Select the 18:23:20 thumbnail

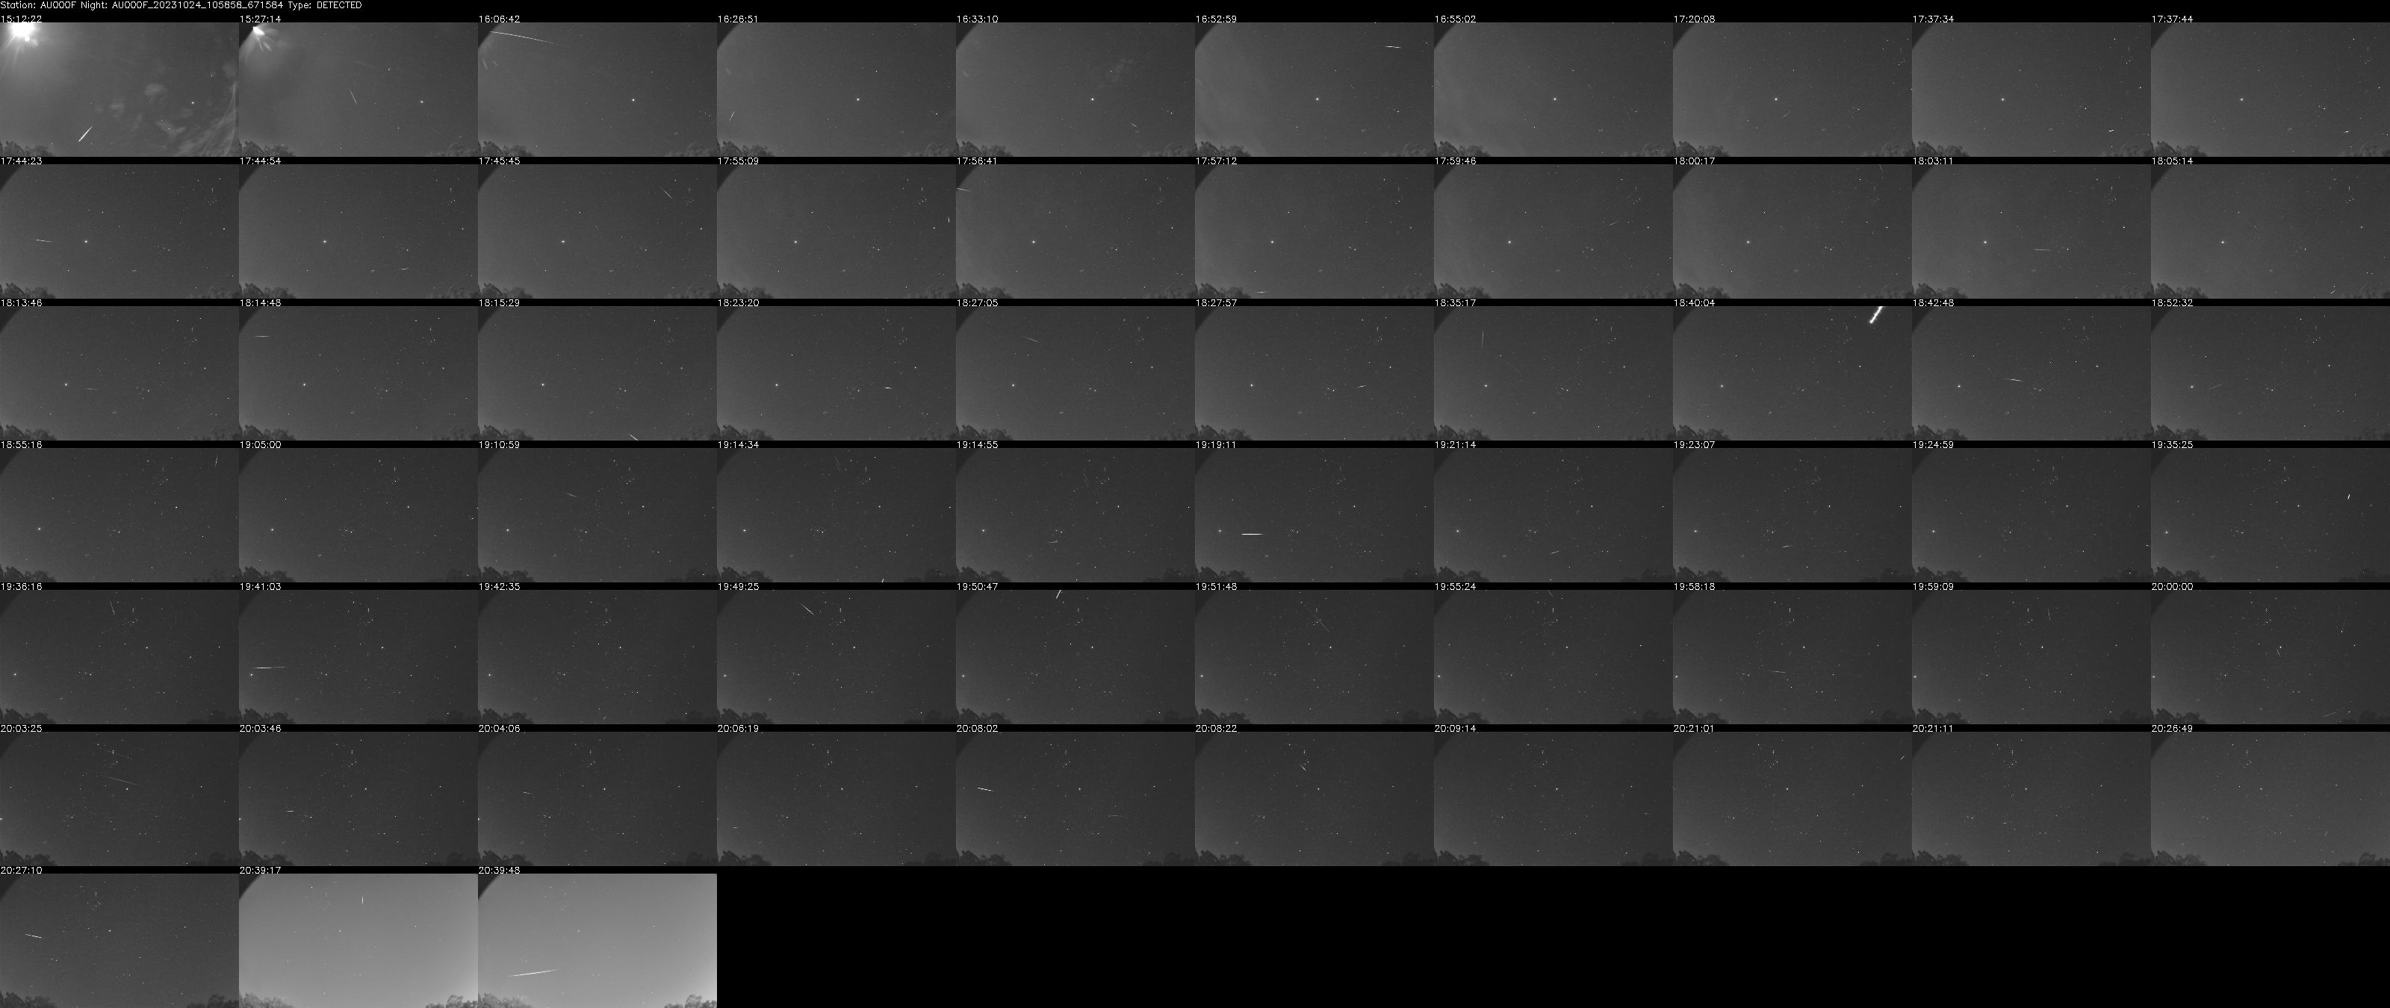(x=836, y=373)
